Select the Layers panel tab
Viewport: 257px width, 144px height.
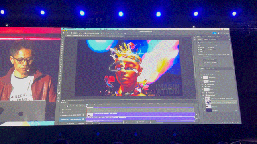pos(202,69)
